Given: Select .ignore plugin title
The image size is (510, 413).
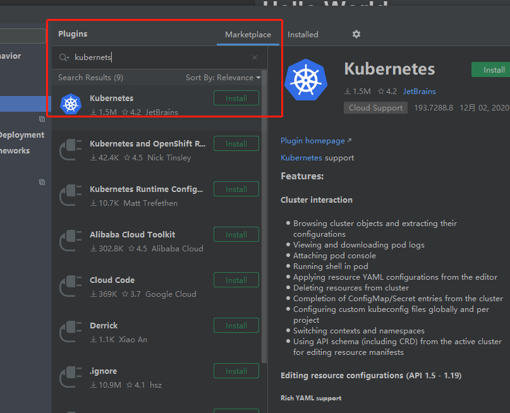Looking at the screenshot, I should (103, 371).
